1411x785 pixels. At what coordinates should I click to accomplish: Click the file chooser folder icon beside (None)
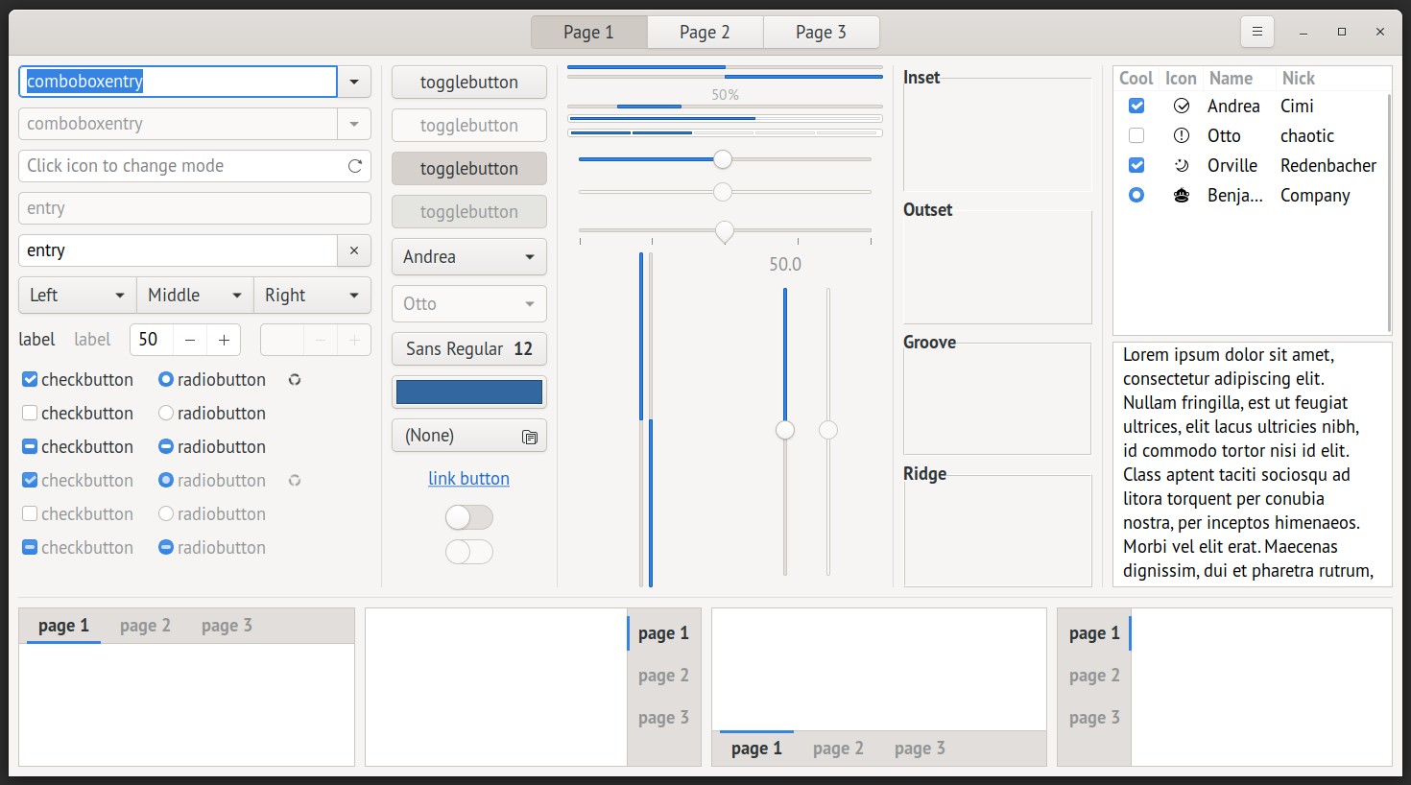click(529, 437)
